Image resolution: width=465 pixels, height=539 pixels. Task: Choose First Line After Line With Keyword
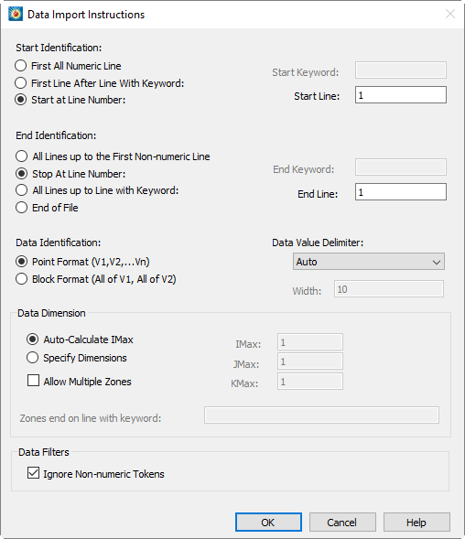click(x=21, y=83)
